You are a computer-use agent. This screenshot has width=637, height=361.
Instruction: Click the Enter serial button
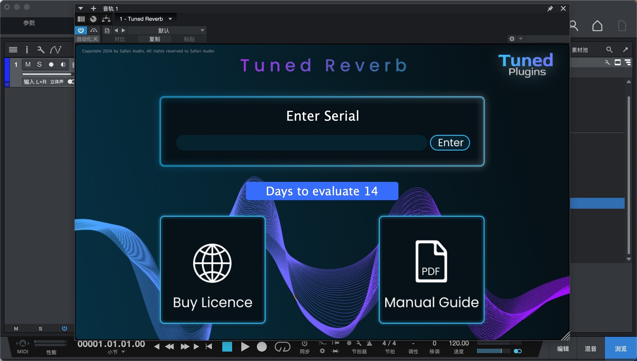[x=450, y=143]
